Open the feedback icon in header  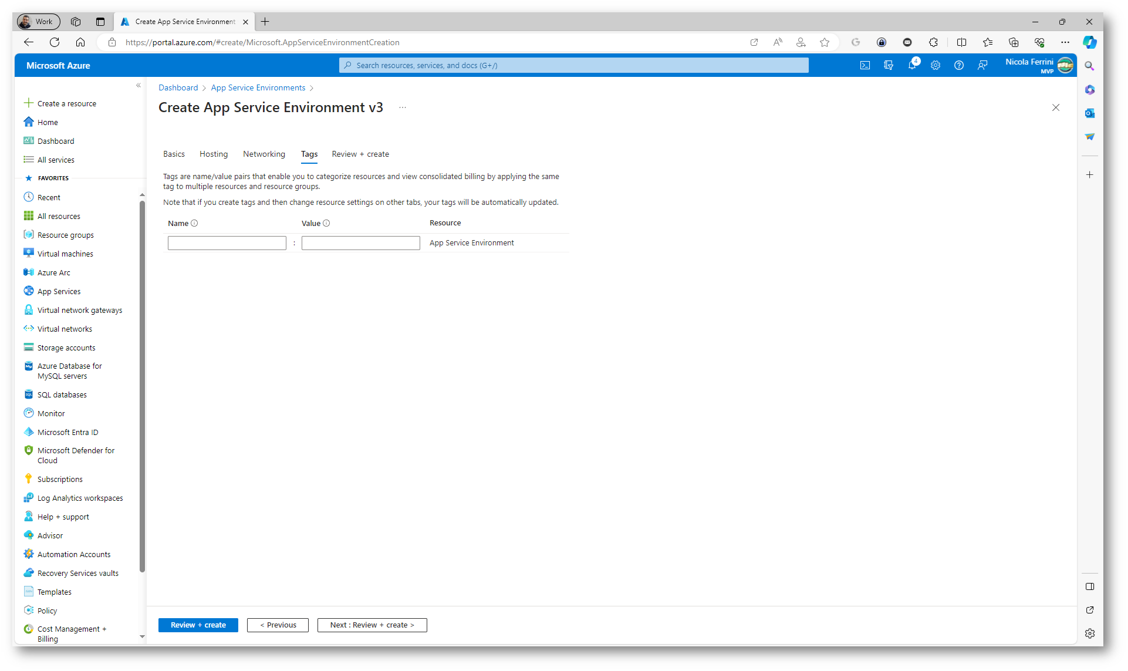coord(982,65)
